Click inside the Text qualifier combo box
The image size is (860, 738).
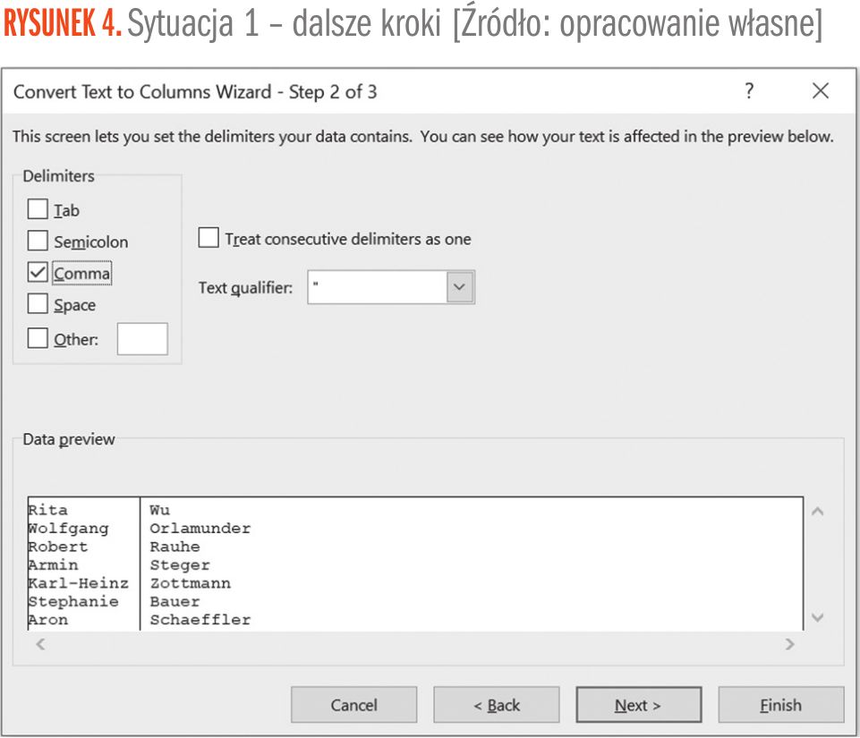pos(378,288)
